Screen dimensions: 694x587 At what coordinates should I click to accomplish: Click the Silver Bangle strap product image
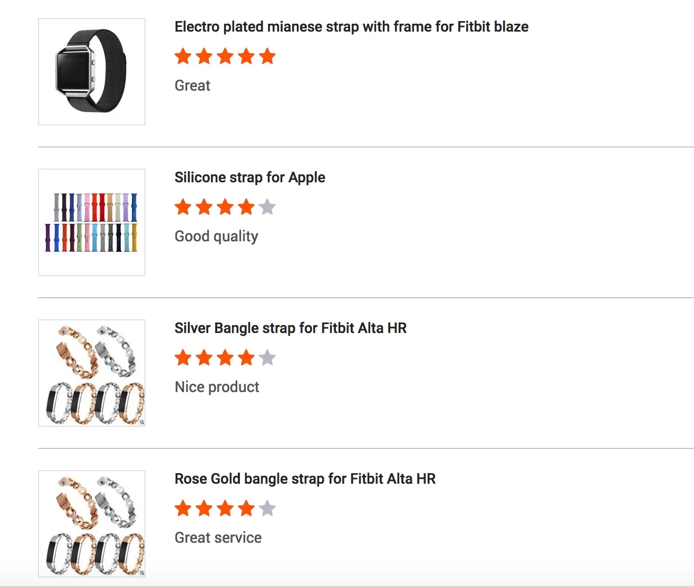92,373
